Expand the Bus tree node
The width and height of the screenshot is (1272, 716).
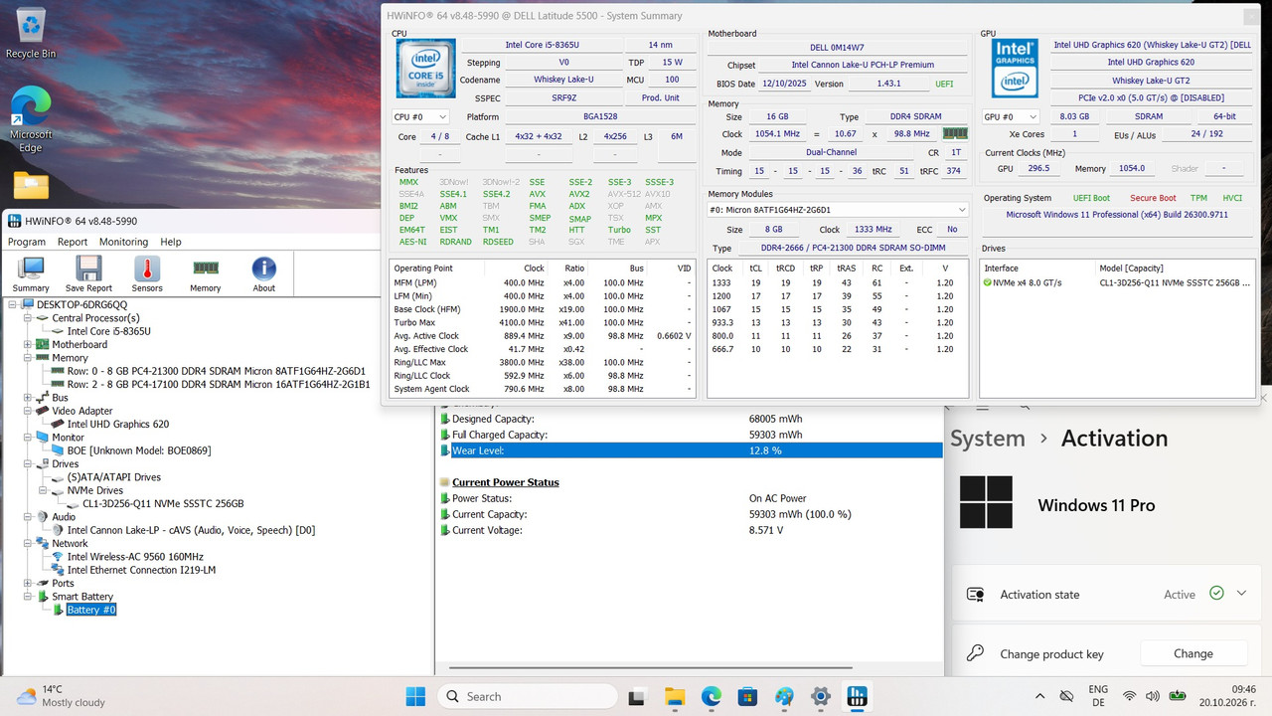[28, 398]
